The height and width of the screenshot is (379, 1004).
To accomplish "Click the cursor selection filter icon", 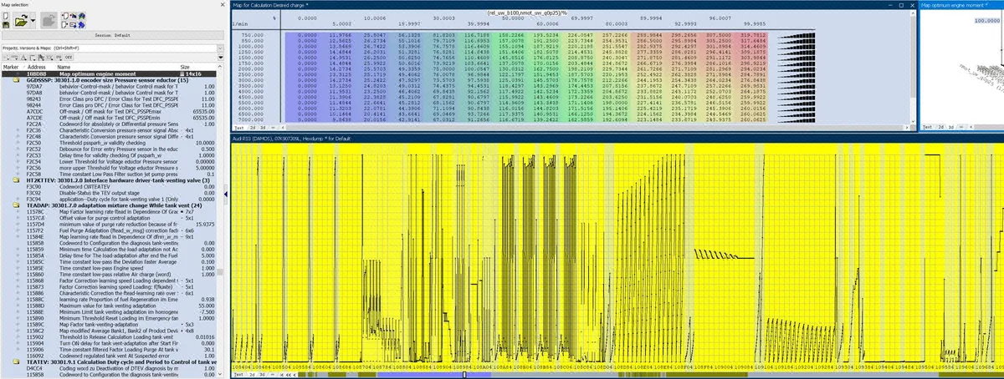I will coord(41,58).
